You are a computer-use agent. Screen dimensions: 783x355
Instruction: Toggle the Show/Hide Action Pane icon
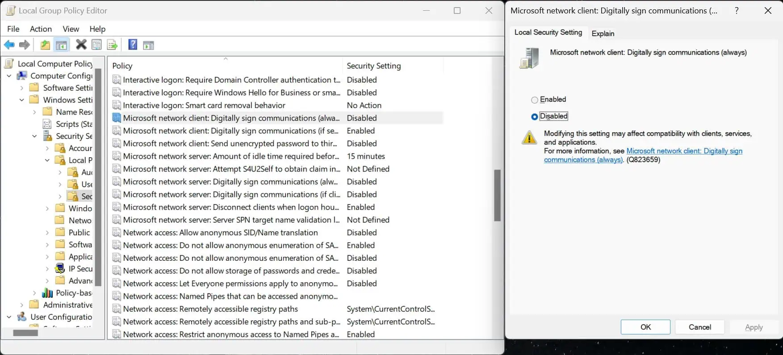click(x=148, y=45)
